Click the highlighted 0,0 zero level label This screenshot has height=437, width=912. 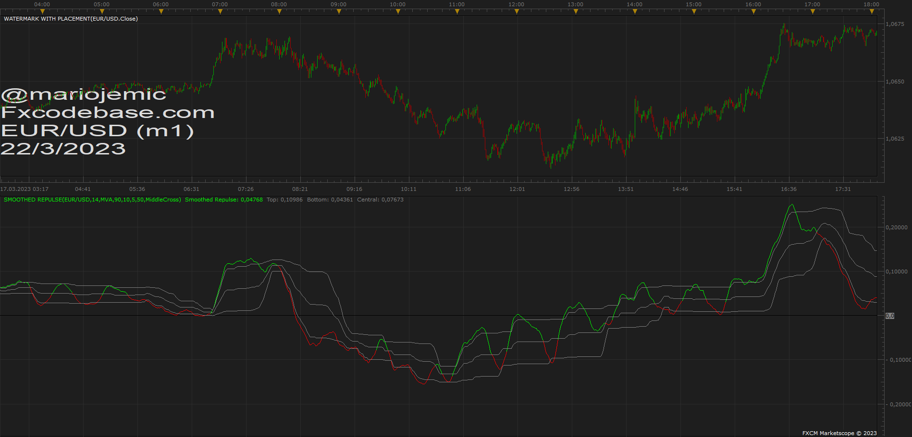pyautogui.click(x=890, y=316)
